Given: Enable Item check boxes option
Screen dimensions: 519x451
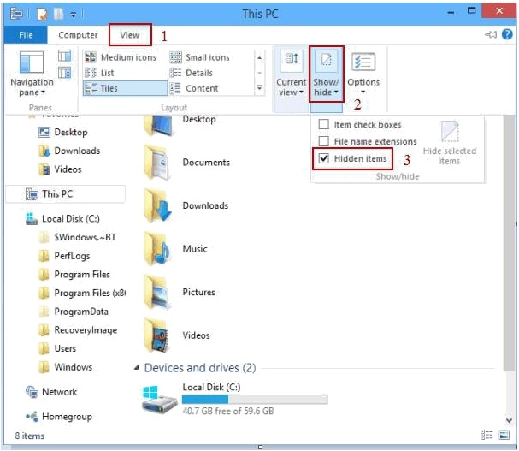Looking at the screenshot, I should point(324,125).
